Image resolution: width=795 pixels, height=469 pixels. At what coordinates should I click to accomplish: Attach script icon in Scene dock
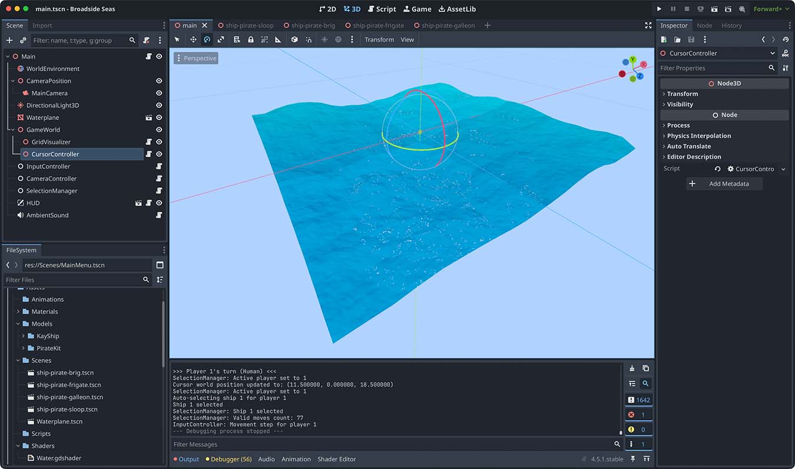click(146, 41)
